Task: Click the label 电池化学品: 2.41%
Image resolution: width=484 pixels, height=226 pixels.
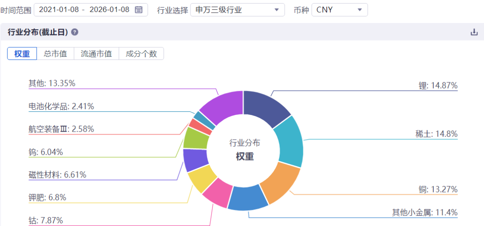Action: pos(61,107)
